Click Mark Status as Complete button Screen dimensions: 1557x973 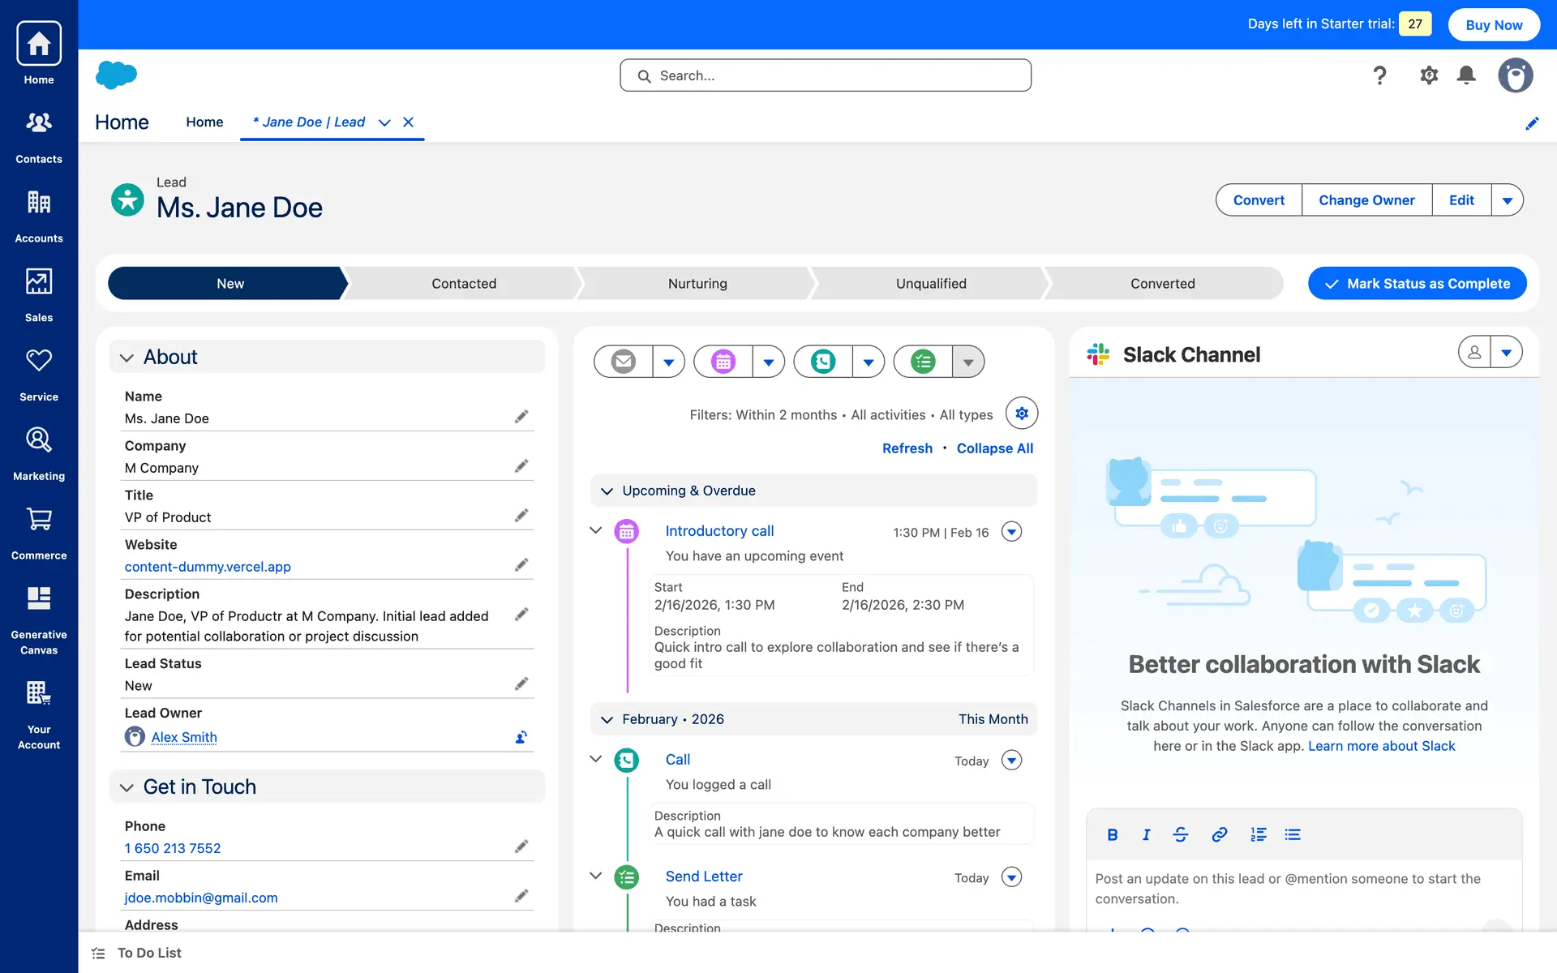point(1417,284)
